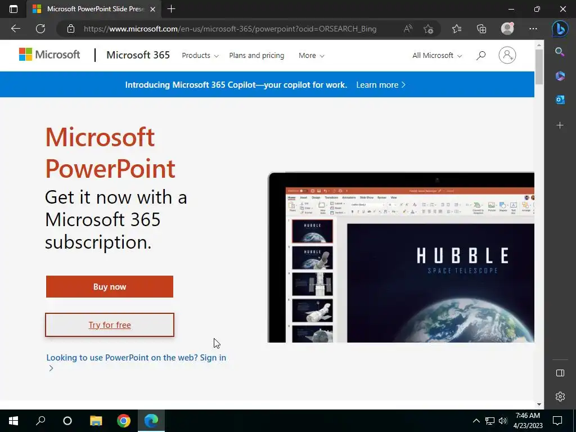Toggle the sidebar visibility icon
The height and width of the screenshot is (432, 576).
pyautogui.click(x=560, y=373)
